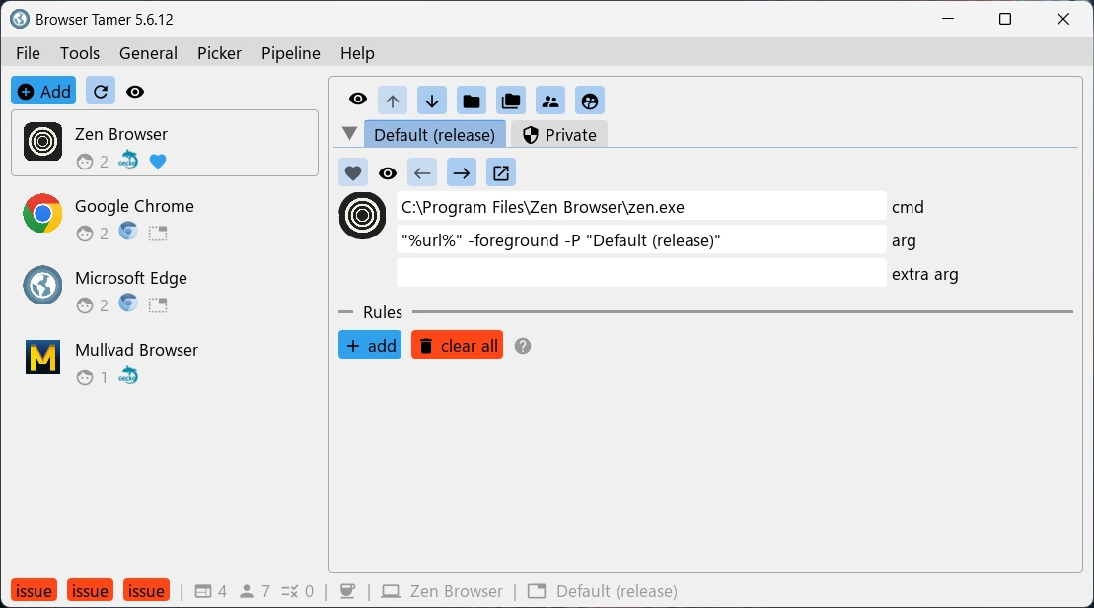The width and height of the screenshot is (1094, 608).
Task: Select Google Chrome in the list
Action: tap(165, 215)
